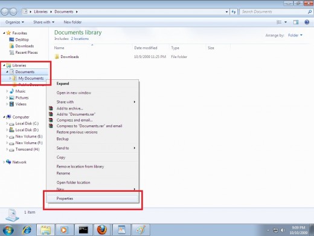This screenshot has height=236, width=314.
Task: Collapse the Libraries tree node
Action: pos(4,65)
